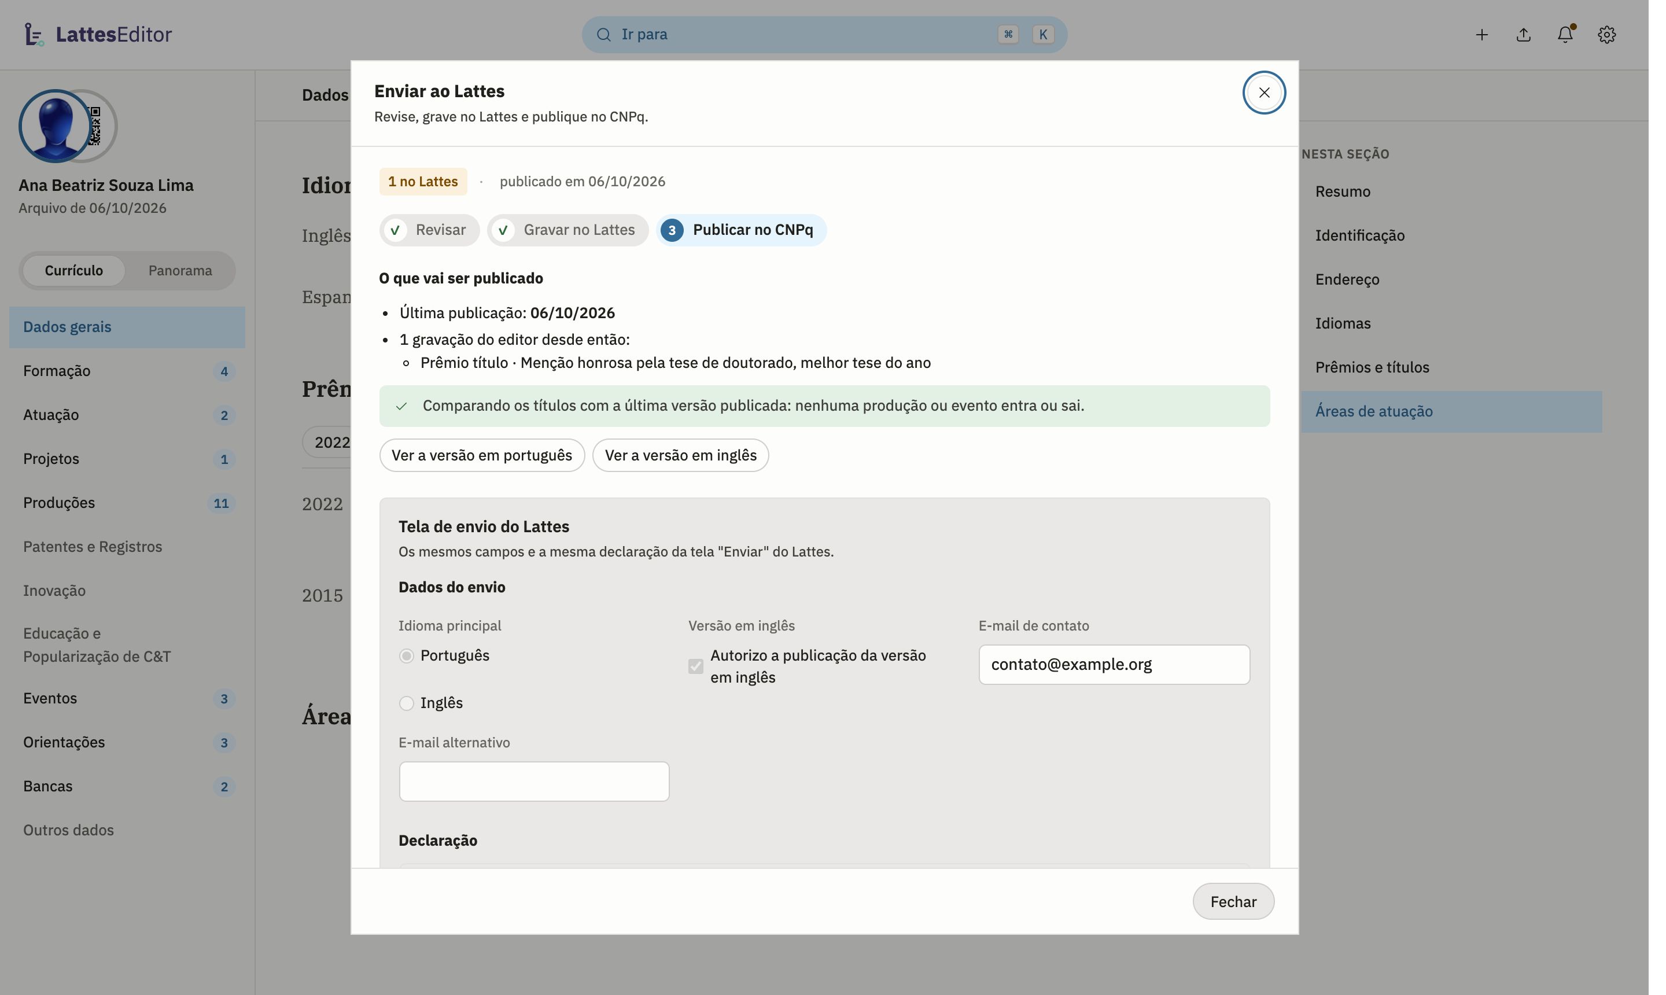
Task: Jump to Resumo in Nesta seção
Action: (x=1451, y=191)
